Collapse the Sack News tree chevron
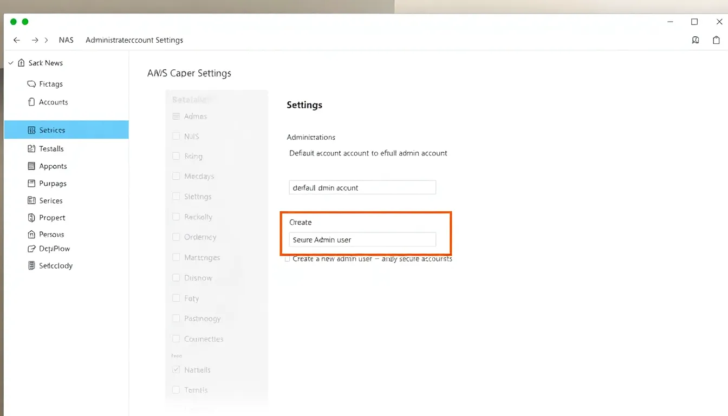This screenshot has height=416, width=728. pyautogui.click(x=11, y=63)
